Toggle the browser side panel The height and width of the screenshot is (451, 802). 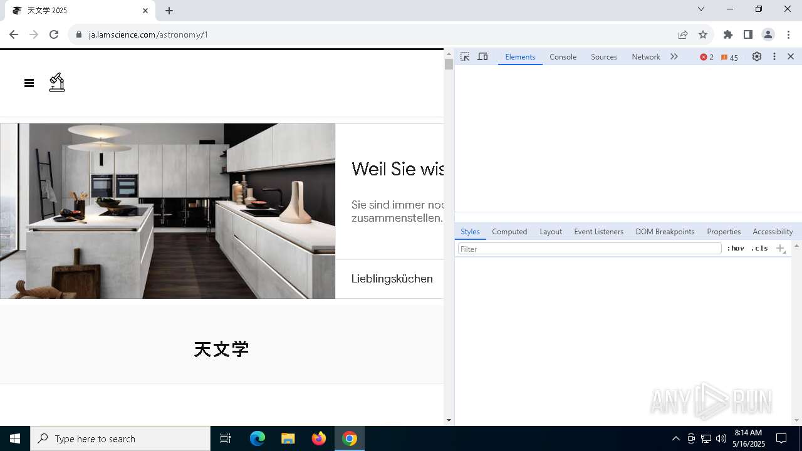click(x=748, y=34)
